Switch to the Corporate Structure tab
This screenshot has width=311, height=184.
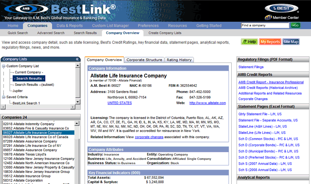click(144, 60)
